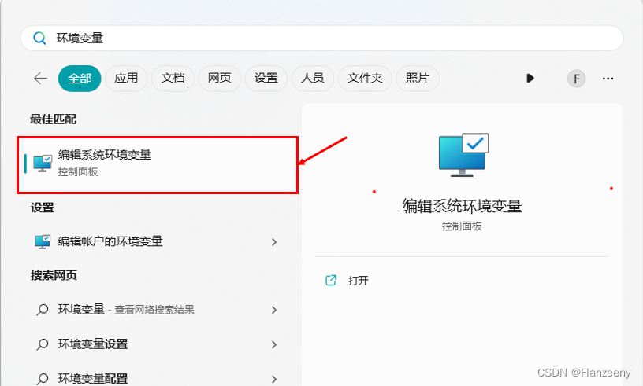Click the search icon beside 环境变量配置
Viewport: 643px width, 386px height.
coord(43,379)
